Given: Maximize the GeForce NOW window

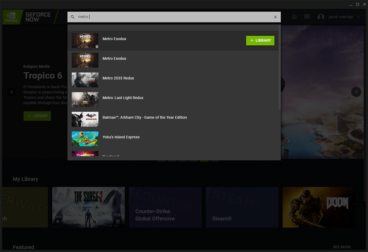Looking at the screenshot, I should tap(358, 4).
